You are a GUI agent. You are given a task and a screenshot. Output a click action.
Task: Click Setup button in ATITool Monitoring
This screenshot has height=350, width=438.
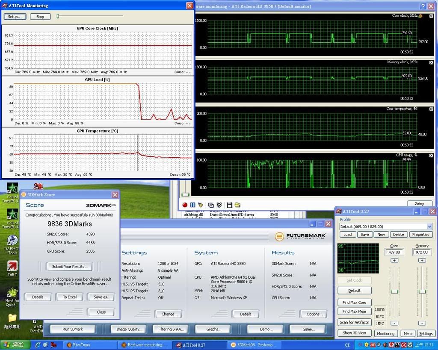point(15,17)
